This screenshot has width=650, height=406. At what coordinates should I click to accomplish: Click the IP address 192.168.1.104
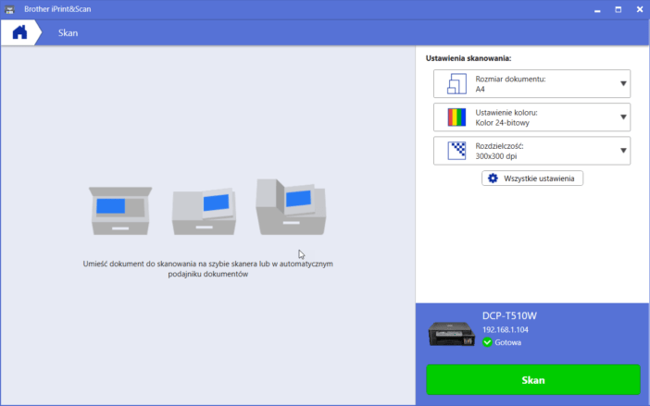click(506, 330)
